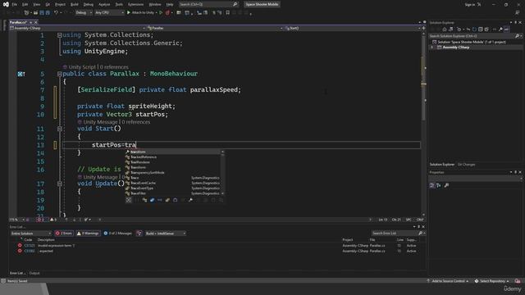Click the bookmark toolbar icon
The width and height of the screenshot is (525, 295).
228,13
